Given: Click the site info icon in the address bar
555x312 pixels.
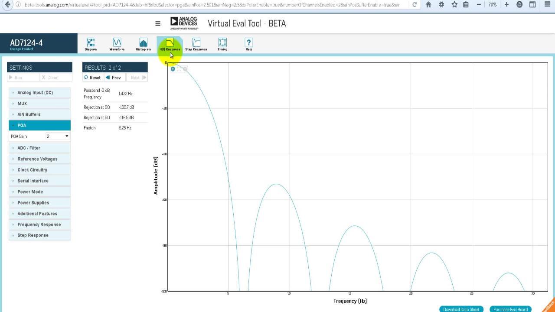Looking at the screenshot, I should click(19, 4).
